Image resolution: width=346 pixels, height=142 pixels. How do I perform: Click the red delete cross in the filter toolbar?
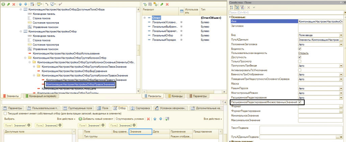148,119
